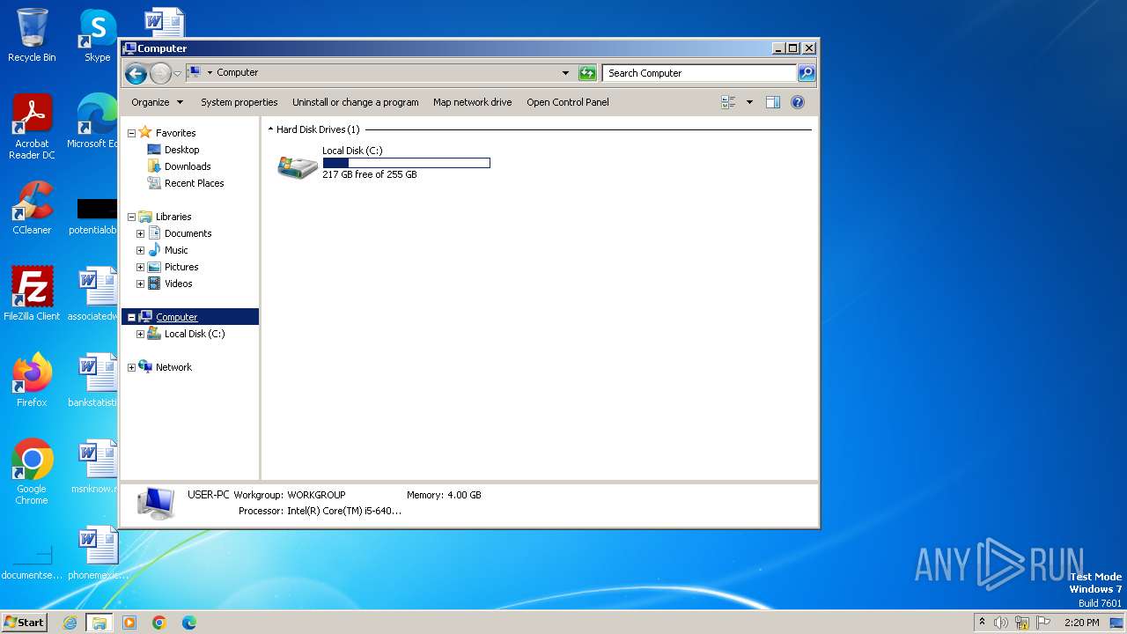Click the refresh button beside address bar
The width and height of the screenshot is (1127, 634).
[x=587, y=73]
